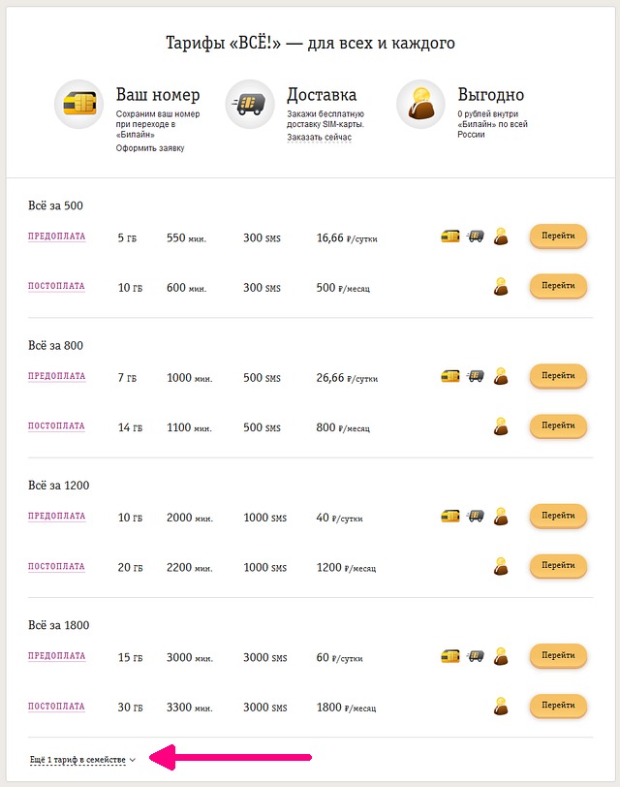
Task: Click the SIM card icon next to Ваш номер
Action: (x=79, y=104)
